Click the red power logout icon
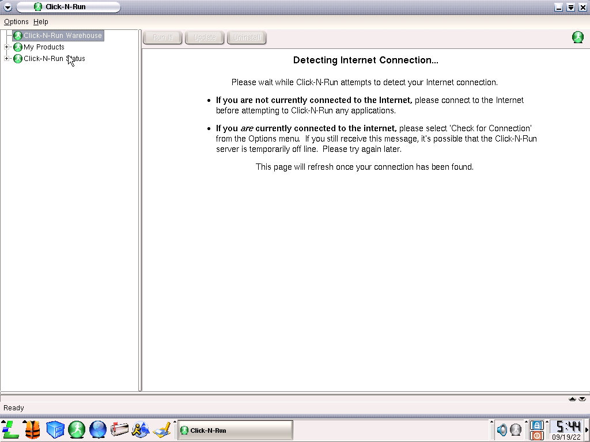590x442 pixels. point(536,436)
